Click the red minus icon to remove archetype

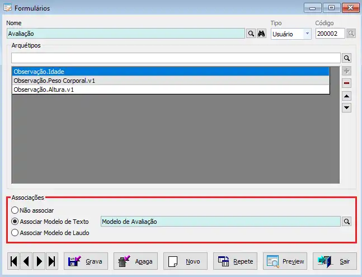[x=346, y=83]
